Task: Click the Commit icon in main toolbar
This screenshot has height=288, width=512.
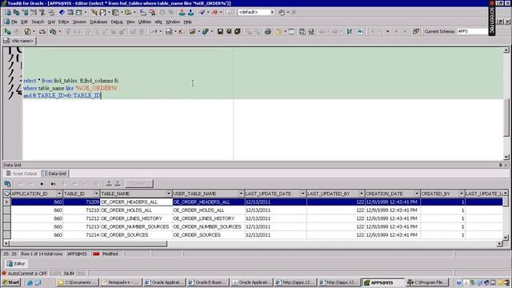Action: (182, 13)
